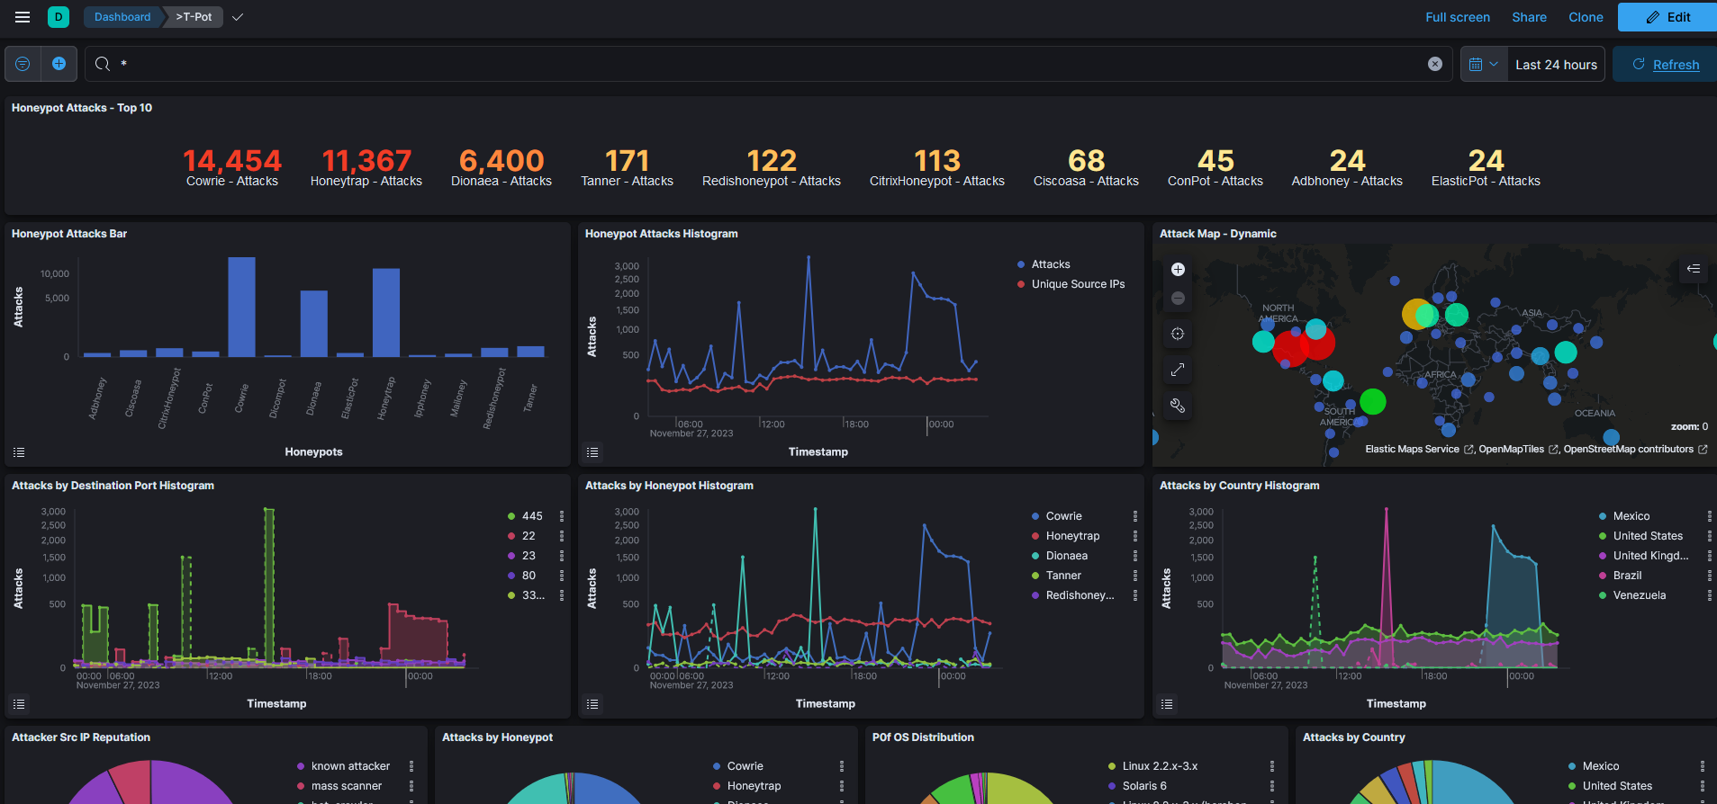
Task: Toggle Mexico series in country histogram legend
Action: pos(1631,516)
